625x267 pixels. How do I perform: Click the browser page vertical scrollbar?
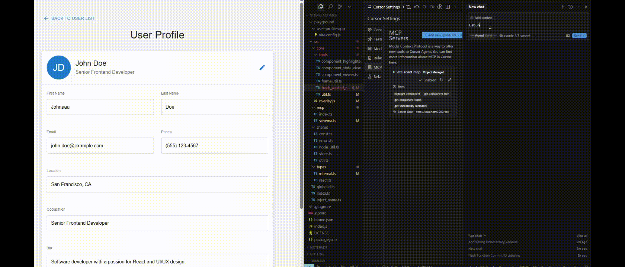click(x=302, y=106)
